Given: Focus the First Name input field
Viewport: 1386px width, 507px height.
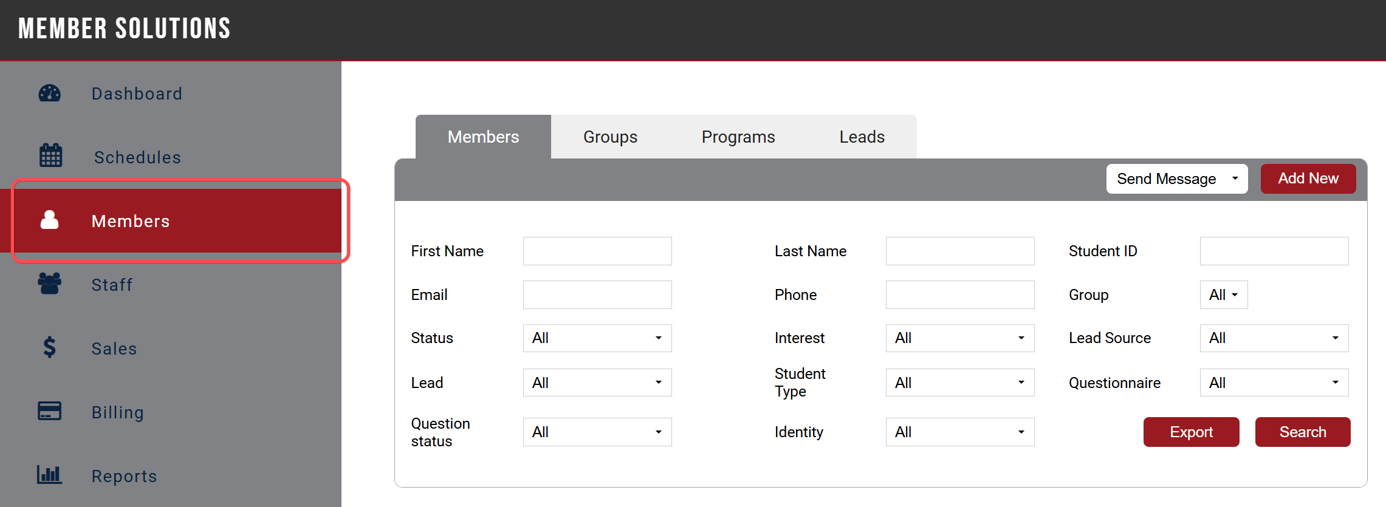Looking at the screenshot, I should pos(597,251).
